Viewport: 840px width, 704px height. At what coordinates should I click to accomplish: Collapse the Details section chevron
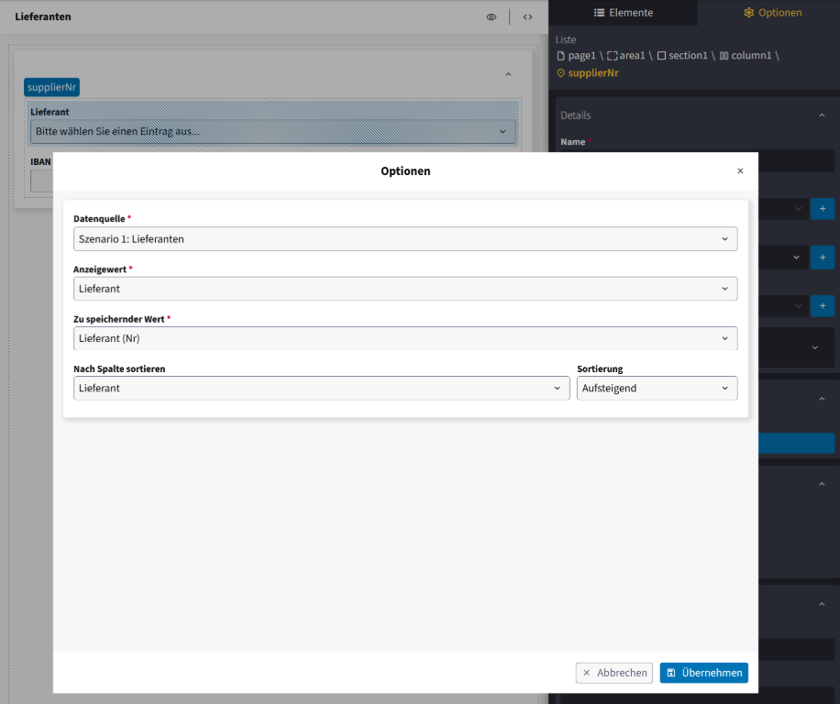822,115
